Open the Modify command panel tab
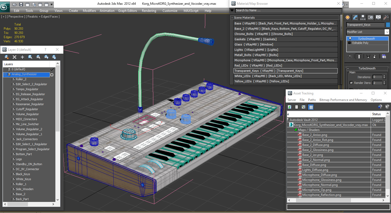 355,17
